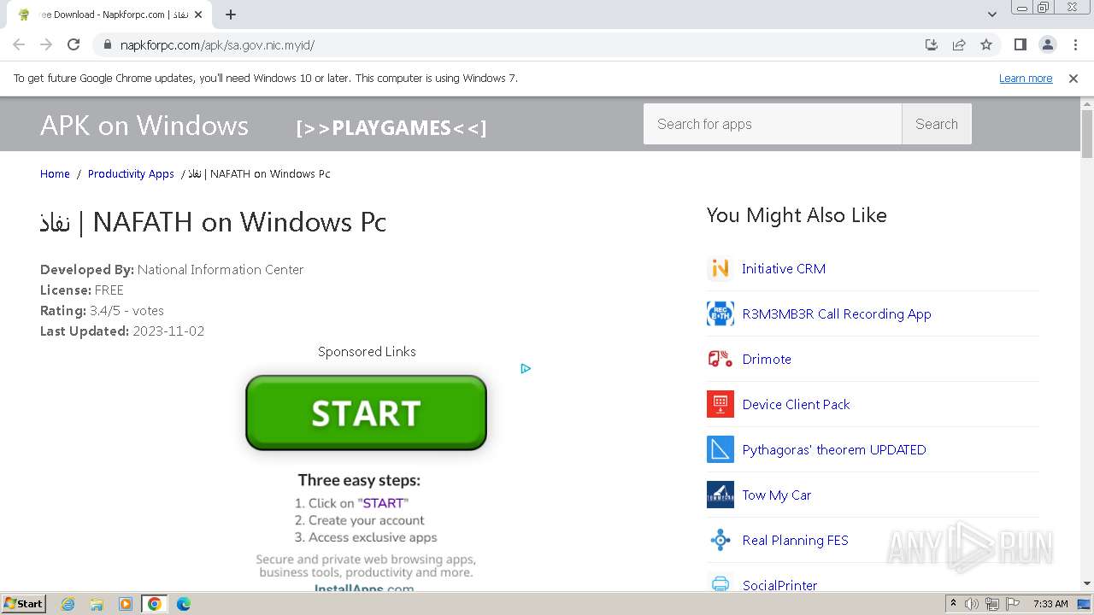Open InstallApps.com ad link

pos(364,589)
